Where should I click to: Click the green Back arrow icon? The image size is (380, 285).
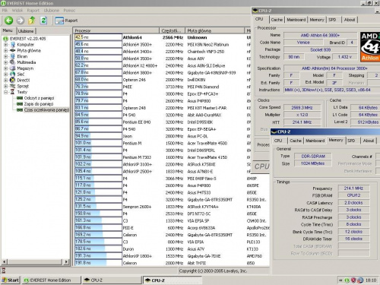9,21
